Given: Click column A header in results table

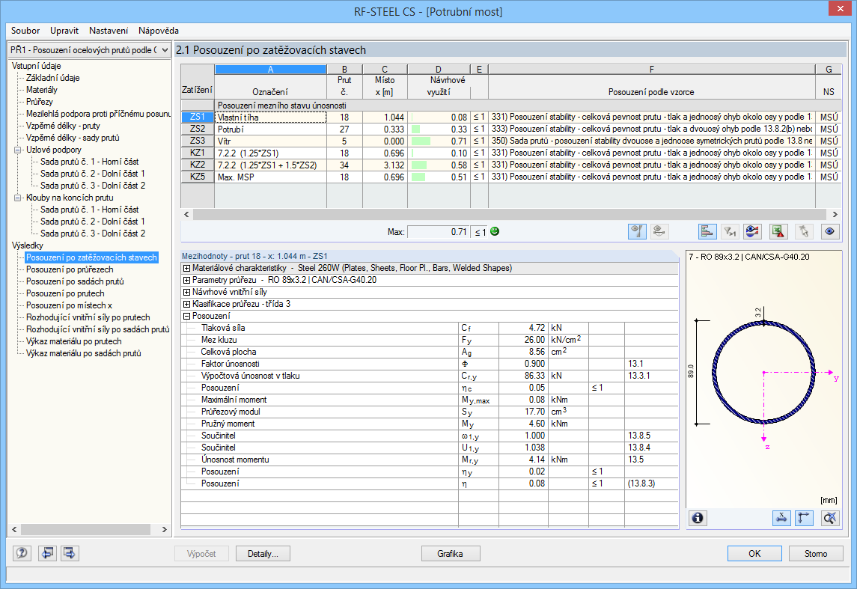Looking at the screenshot, I should (270, 70).
